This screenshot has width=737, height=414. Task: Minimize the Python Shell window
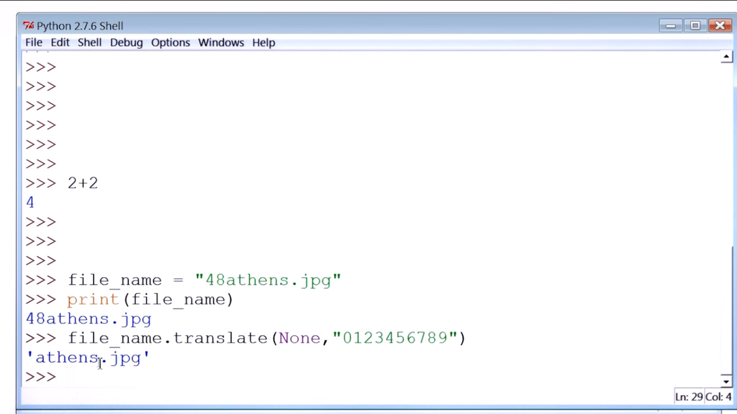coord(671,25)
